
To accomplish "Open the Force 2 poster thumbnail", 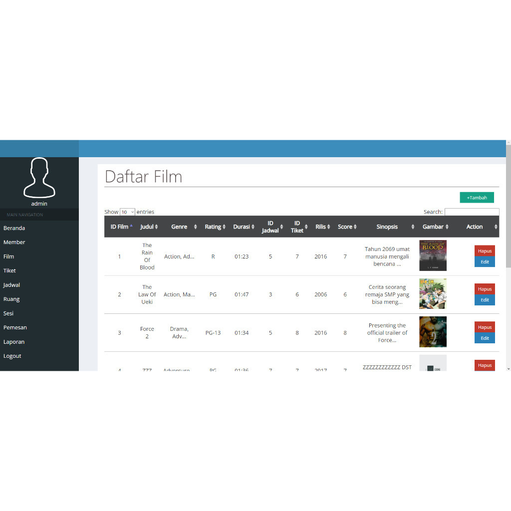I will coord(433,332).
